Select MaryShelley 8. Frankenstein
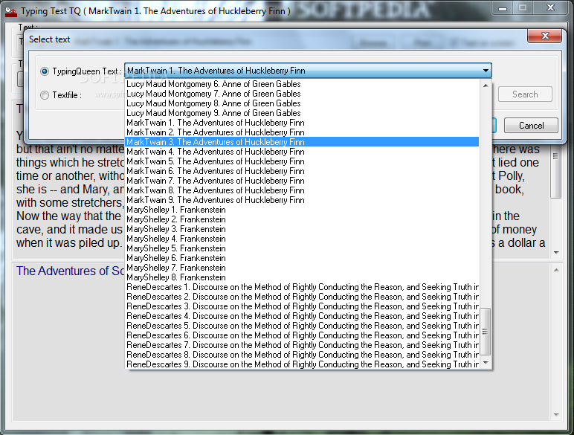 tap(302, 277)
